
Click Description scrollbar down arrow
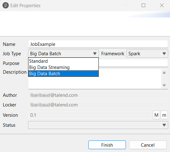(x=164, y=85)
